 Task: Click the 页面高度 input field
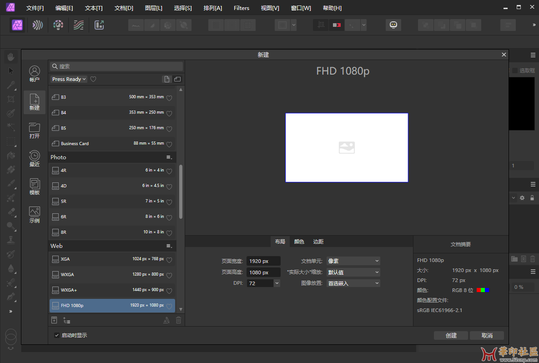coord(263,272)
